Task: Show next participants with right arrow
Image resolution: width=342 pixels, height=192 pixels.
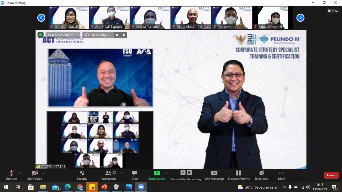Action: coord(300,18)
